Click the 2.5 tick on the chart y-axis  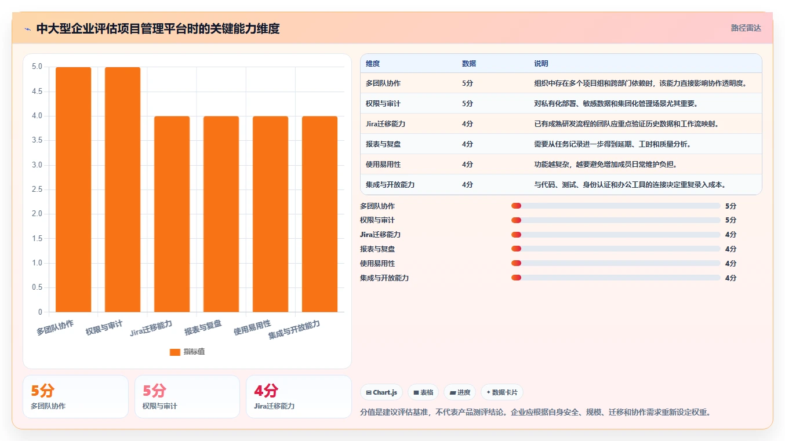click(x=37, y=189)
